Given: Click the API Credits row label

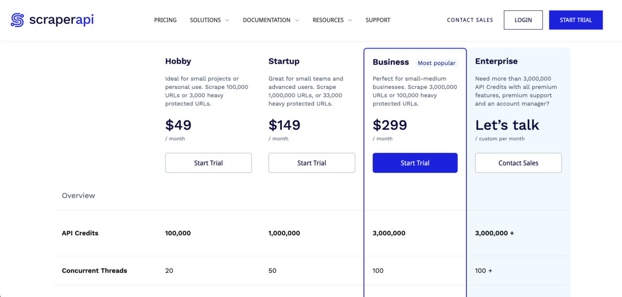Looking at the screenshot, I should pyautogui.click(x=80, y=233).
